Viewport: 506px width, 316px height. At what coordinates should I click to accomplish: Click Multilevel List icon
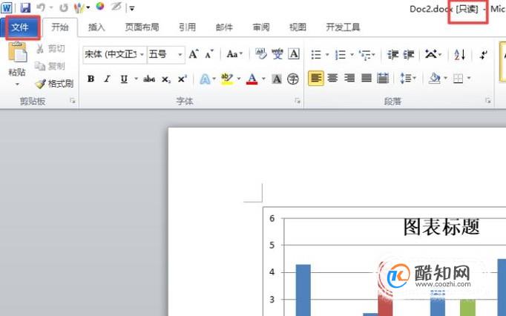coord(365,55)
